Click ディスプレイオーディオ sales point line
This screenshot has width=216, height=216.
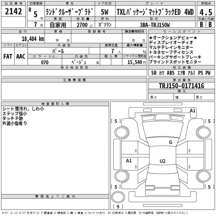point(171,42)
